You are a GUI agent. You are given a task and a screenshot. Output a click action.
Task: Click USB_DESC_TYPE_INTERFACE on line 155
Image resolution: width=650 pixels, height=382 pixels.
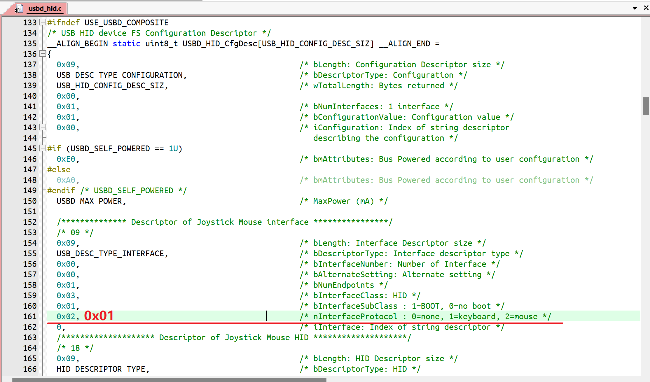pos(110,253)
